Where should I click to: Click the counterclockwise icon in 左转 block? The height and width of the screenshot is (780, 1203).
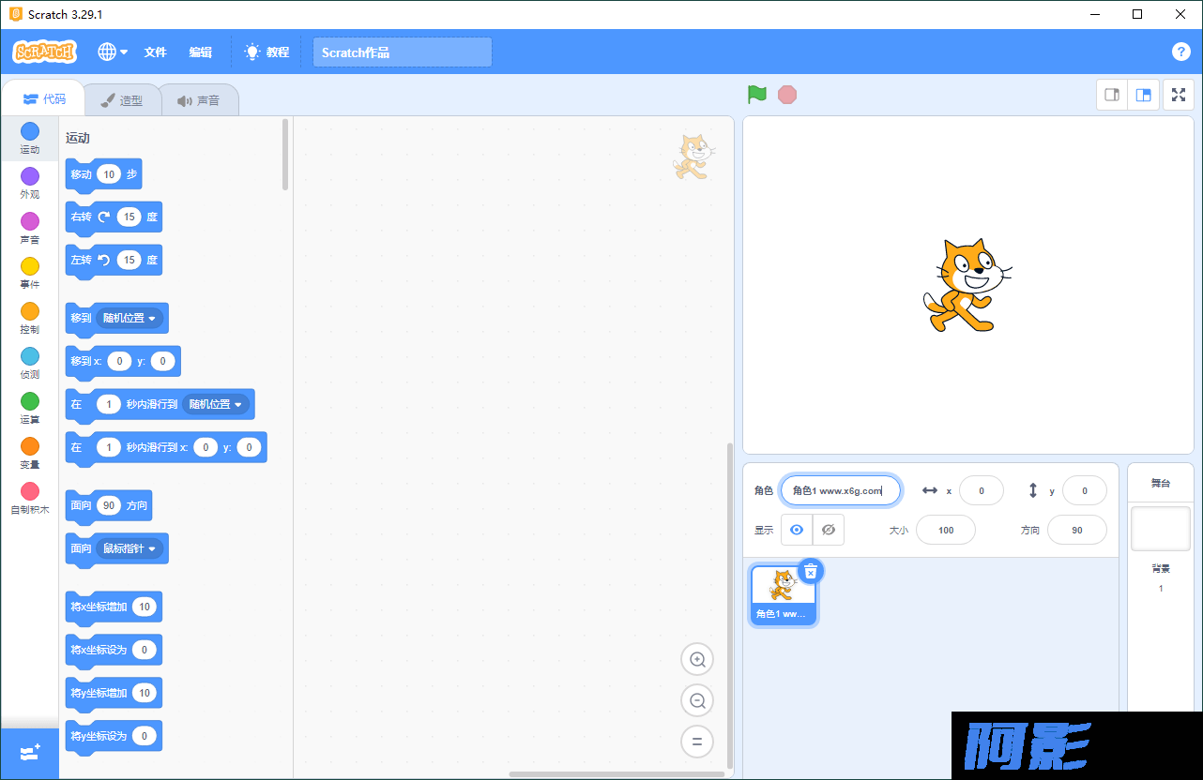click(104, 260)
